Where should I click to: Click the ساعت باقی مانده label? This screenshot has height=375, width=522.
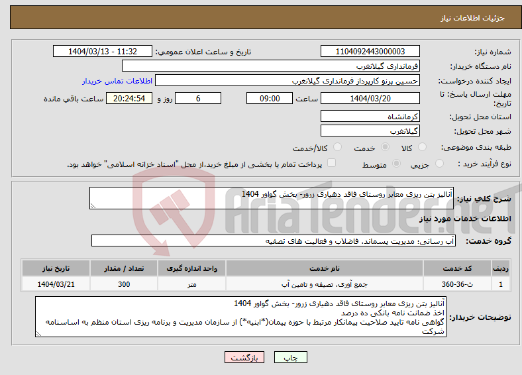point(74,99)
